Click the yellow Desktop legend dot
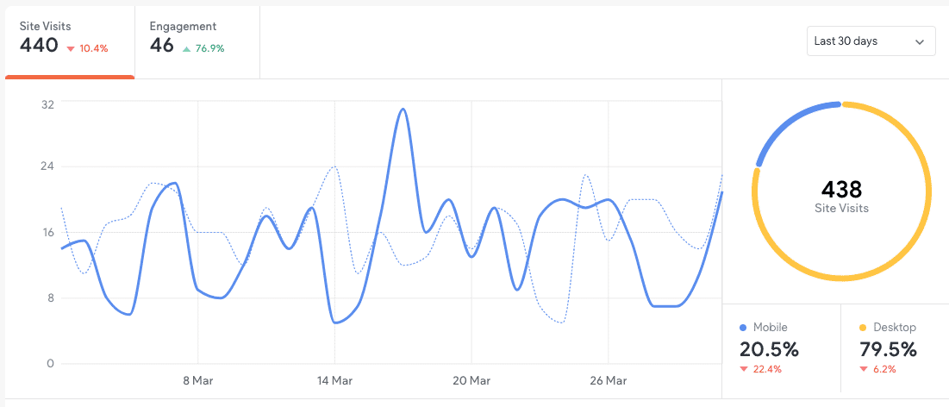The width and height of the screenshot is (949, 407). [864, 329]
